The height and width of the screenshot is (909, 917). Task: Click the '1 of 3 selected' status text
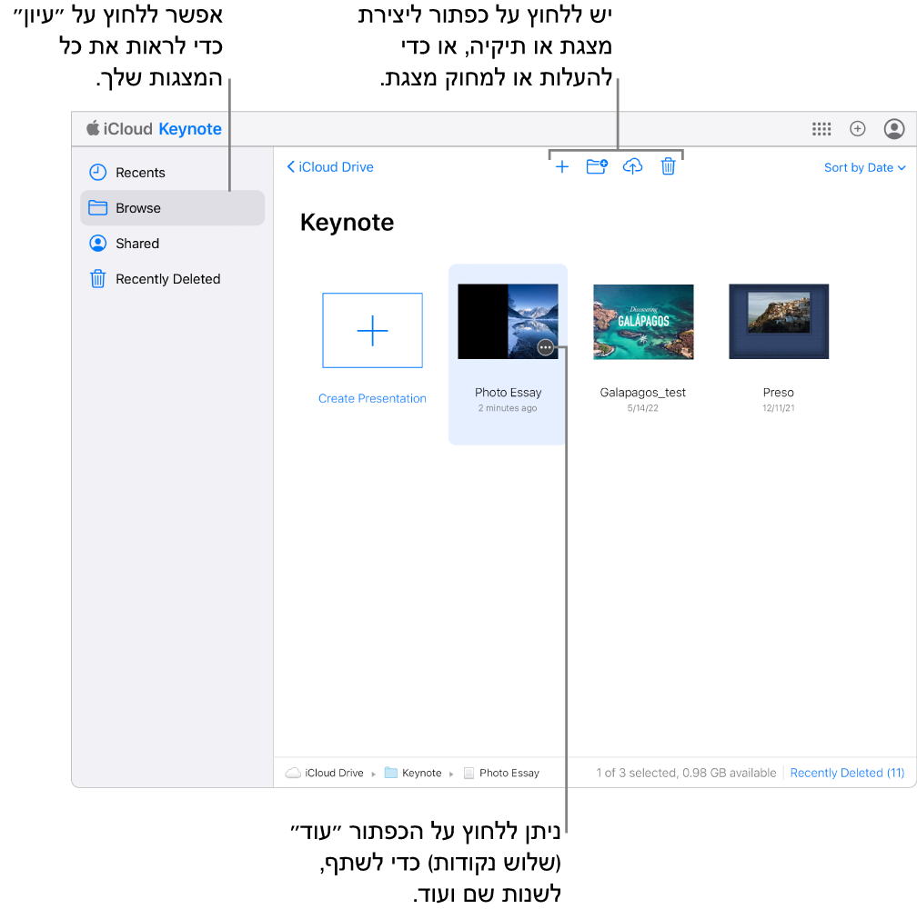686,773
